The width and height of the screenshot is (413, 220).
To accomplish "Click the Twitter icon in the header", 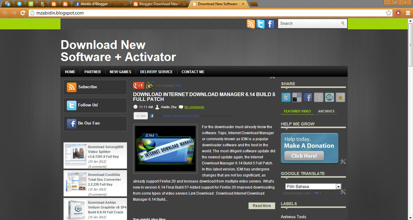I will coord(260,24).
